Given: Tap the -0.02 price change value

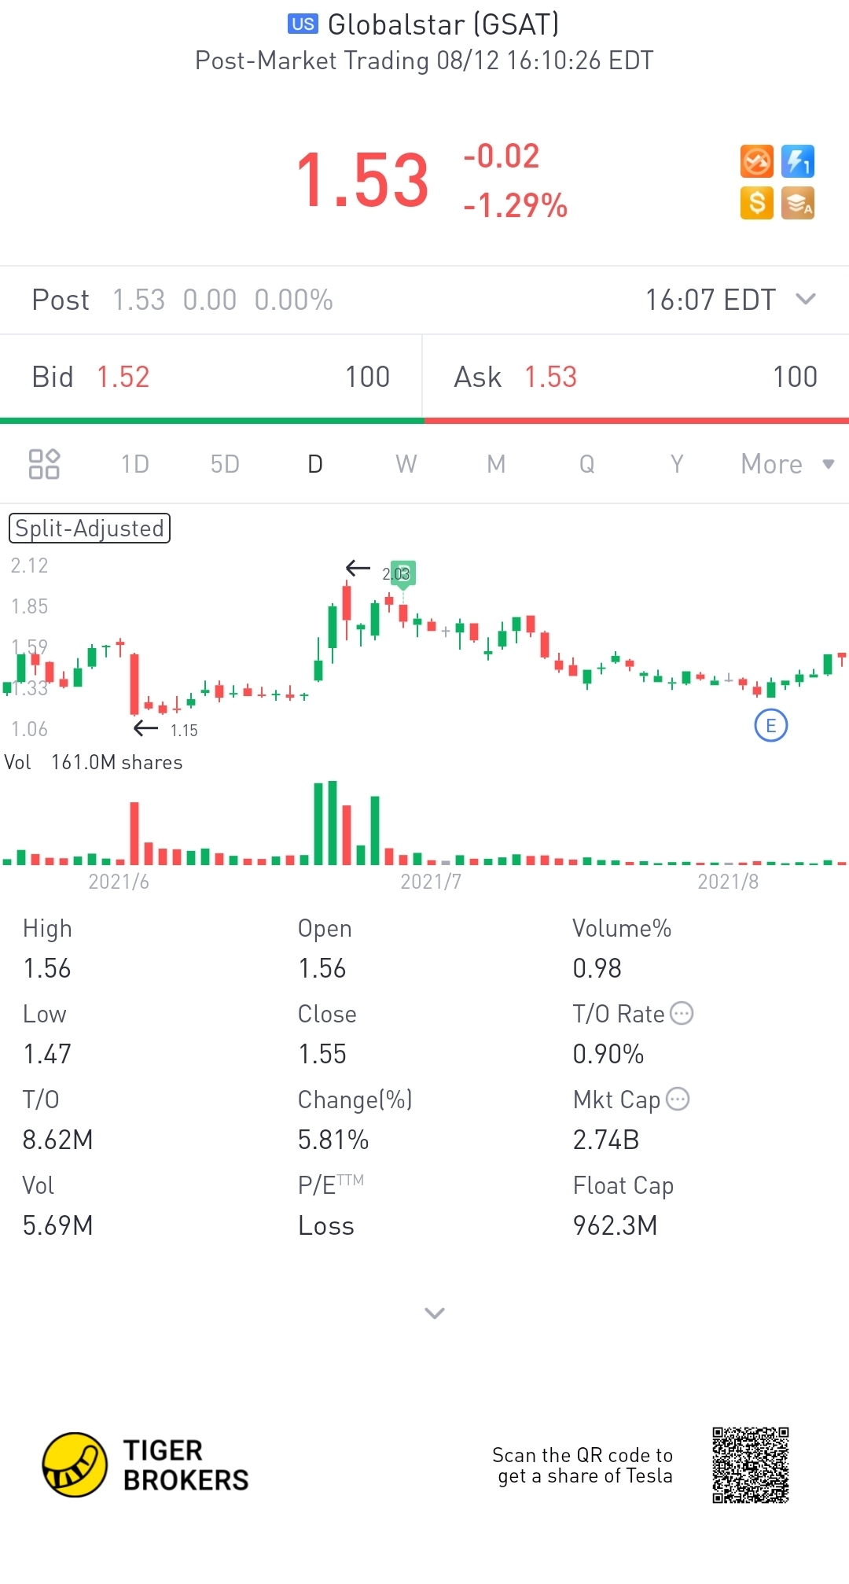Looking at the screenshot, I should click(502, 157).
